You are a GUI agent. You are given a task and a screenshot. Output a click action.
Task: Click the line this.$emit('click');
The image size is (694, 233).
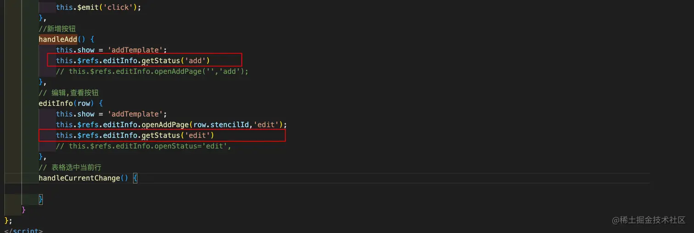point(99,7)
